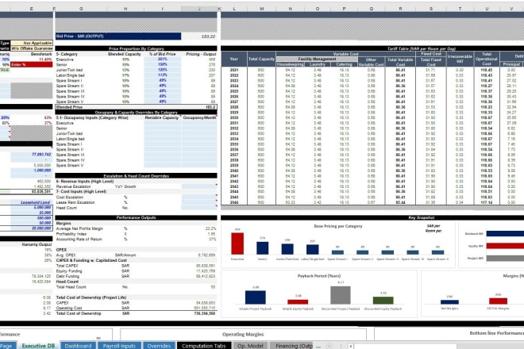Image resolution: width=524 pixels, height=349 pixels.
Task: Open the Op. Model sheet tab
Action: pos(250,346)
